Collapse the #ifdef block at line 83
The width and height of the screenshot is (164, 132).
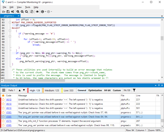click(x=10, y=23)
